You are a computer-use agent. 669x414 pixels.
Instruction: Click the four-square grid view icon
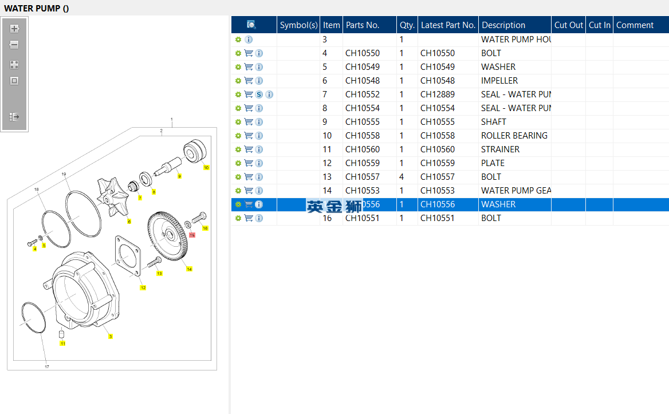point(14,65)
